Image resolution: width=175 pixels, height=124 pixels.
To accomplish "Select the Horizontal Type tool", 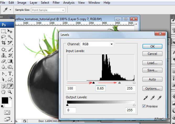I will (10, 74).
